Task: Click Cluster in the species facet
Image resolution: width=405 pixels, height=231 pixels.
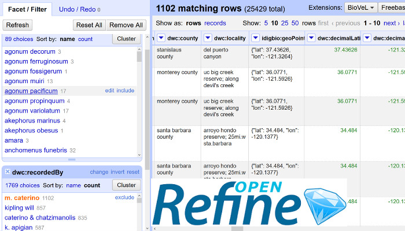Action: 126,39
